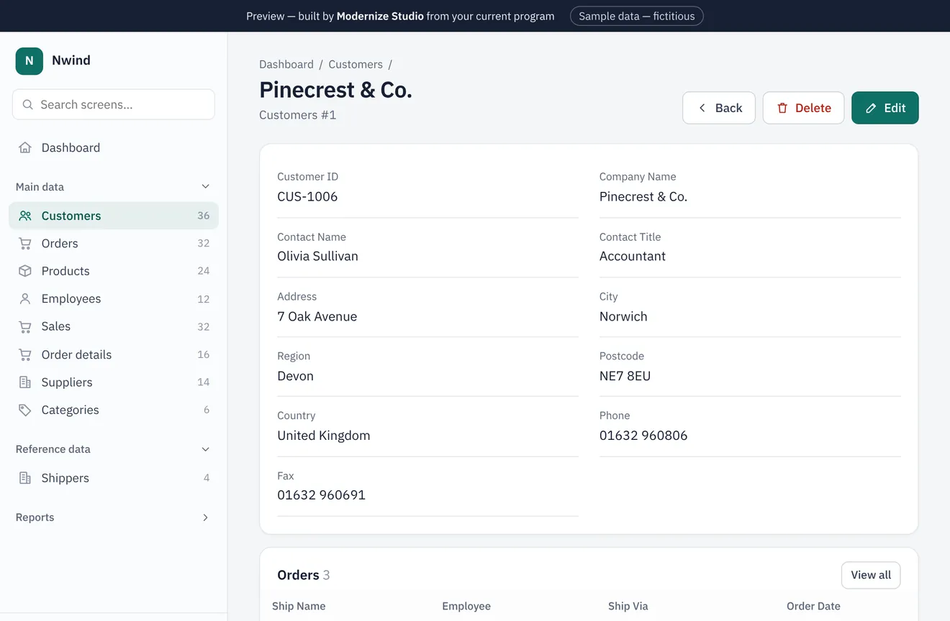Screen dimensions: 950x621
Task: Click the Nwind app logo icon
Action: 29,61
